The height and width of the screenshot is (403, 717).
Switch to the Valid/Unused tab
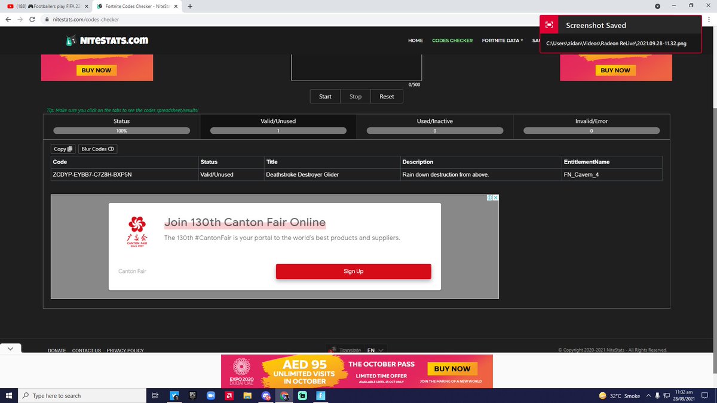tap(278, 126)
